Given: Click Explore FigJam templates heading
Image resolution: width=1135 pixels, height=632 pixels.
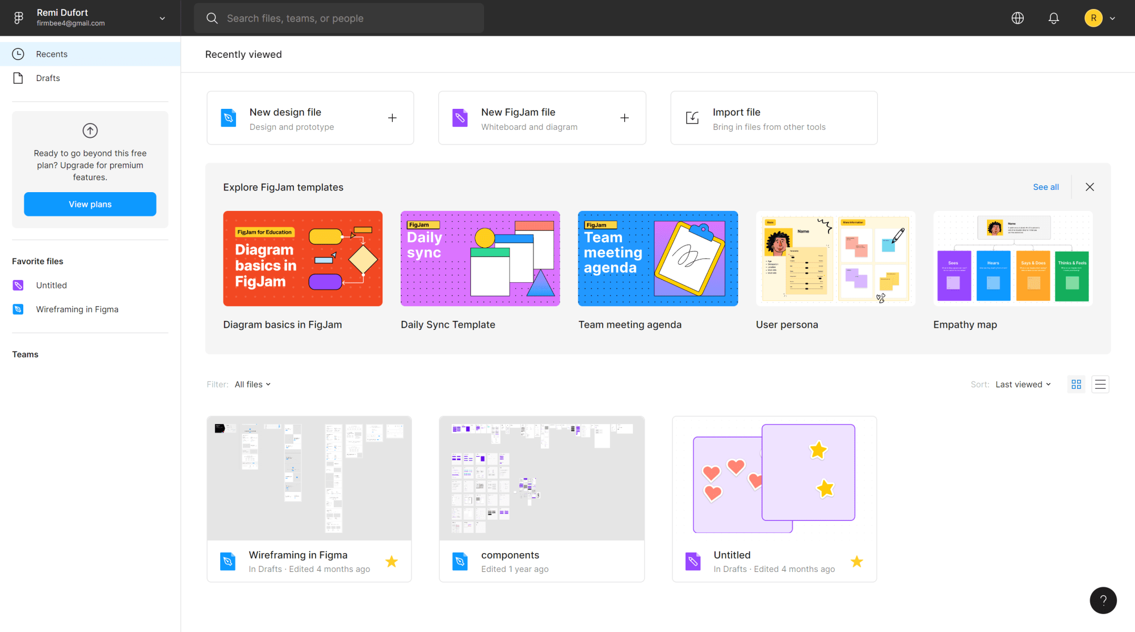Looking at the screenshot, I should [283, 187].
